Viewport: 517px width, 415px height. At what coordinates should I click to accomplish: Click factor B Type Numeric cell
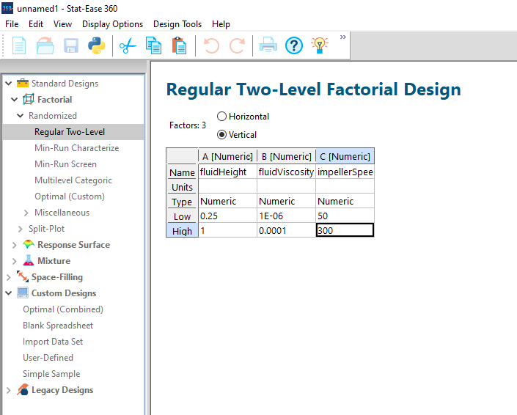(286, 201)
